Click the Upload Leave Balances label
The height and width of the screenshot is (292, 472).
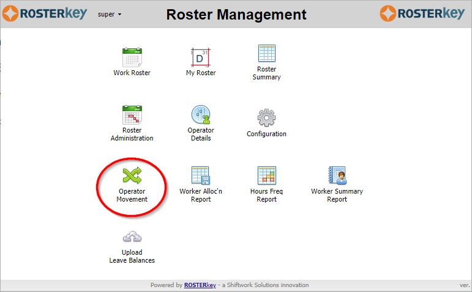coord(132,256)
